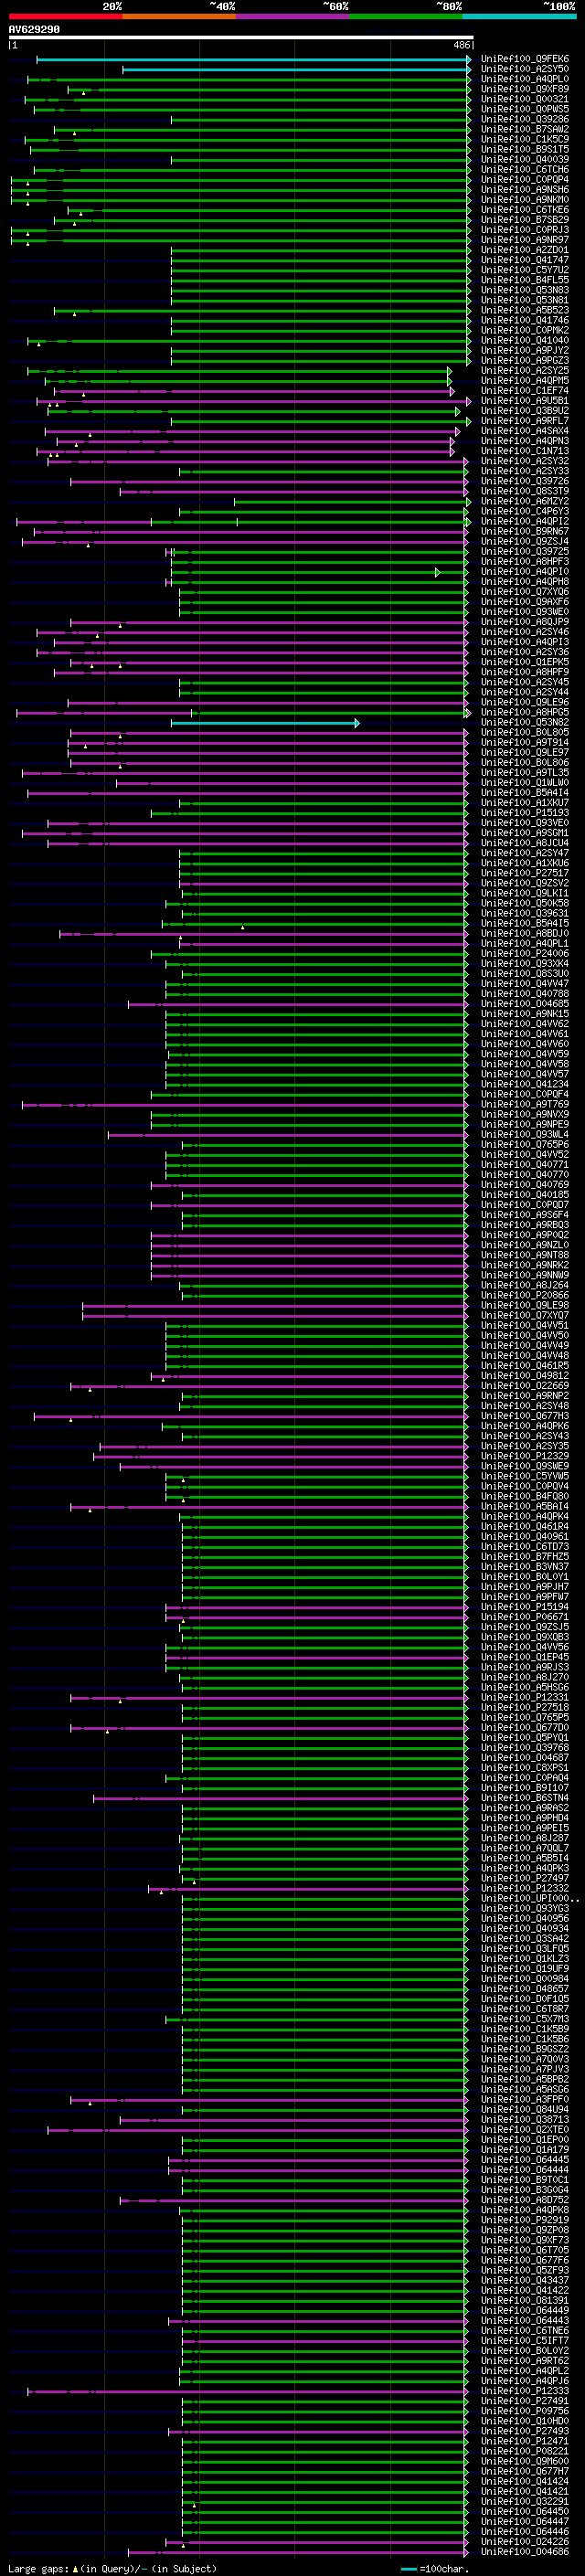Open hit UniRef100_Q39286

pyautogui.click(x=525, y=119)
